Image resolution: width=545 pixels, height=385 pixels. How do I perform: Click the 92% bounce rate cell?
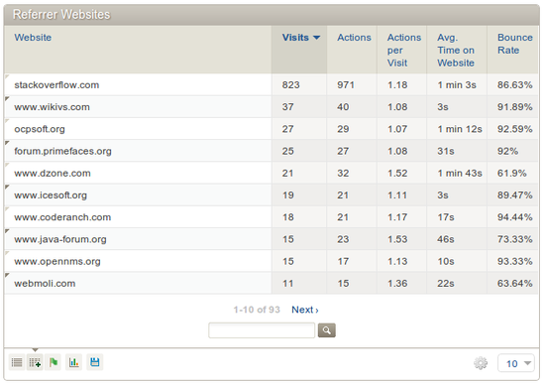pyautogui.click(x=507, y=151)
